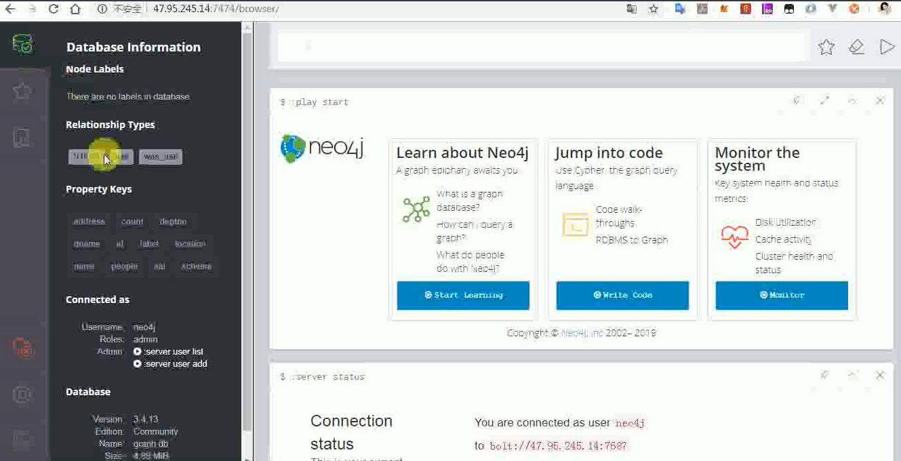Click the heartbeat icon under Monitor the system
This screenshot has height=461, width=901.
(734, 237)
